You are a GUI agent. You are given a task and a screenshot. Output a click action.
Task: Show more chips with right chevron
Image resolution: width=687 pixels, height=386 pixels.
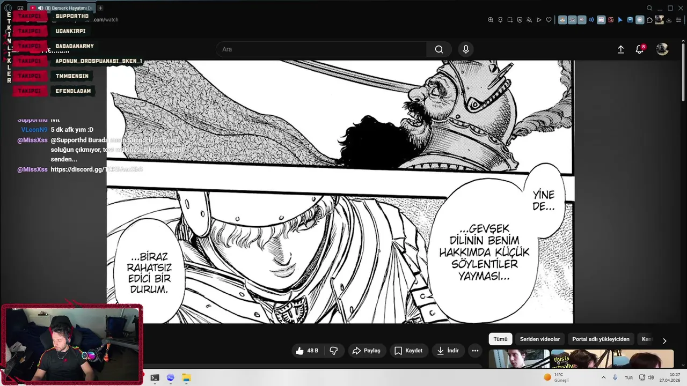(664, 340)
